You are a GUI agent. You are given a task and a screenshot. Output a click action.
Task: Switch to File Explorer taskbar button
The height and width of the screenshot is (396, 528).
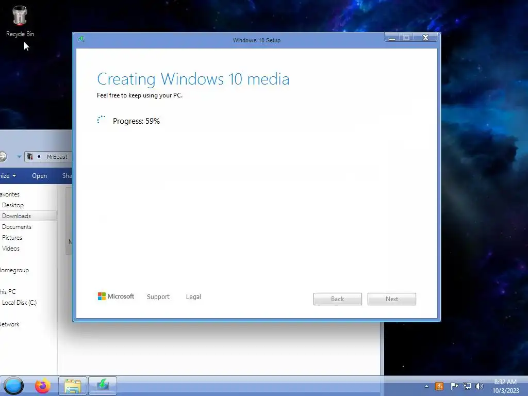pos(73,386)
